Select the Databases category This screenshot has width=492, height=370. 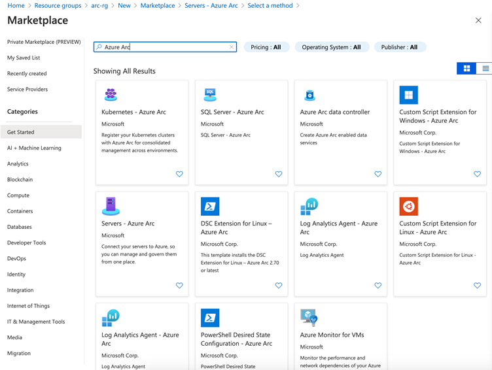tap(20, 227)
